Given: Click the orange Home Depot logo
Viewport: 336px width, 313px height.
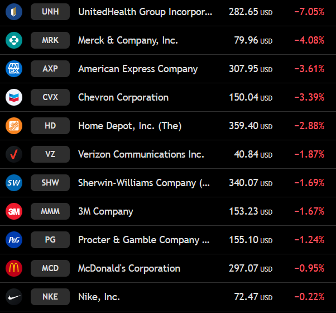Looking at the screenshot, I should click(x=14, y=126).
